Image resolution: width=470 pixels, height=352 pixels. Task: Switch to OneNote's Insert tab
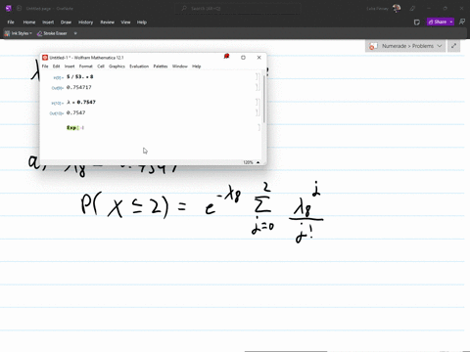[48, 22]
